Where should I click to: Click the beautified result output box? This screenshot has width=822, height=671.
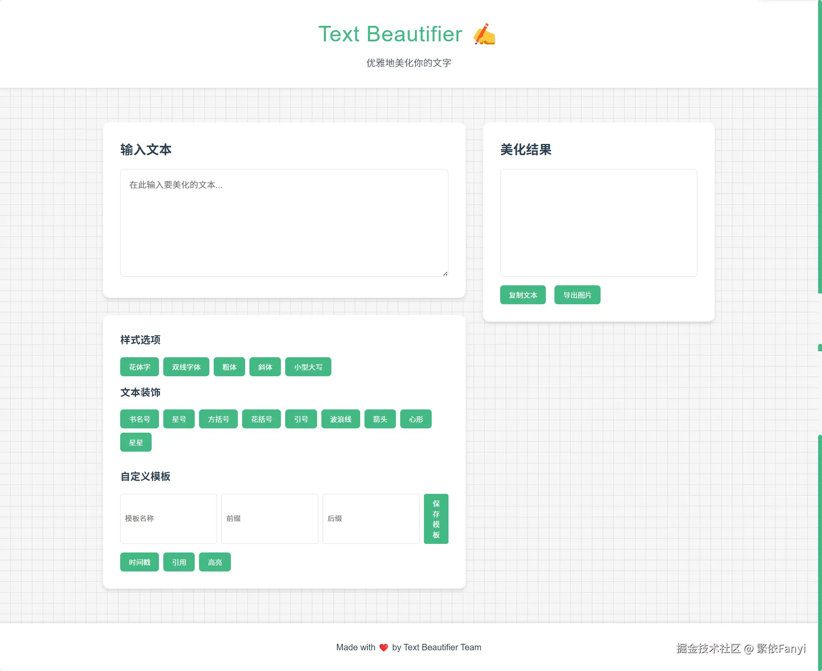click(x=598, y=222)
